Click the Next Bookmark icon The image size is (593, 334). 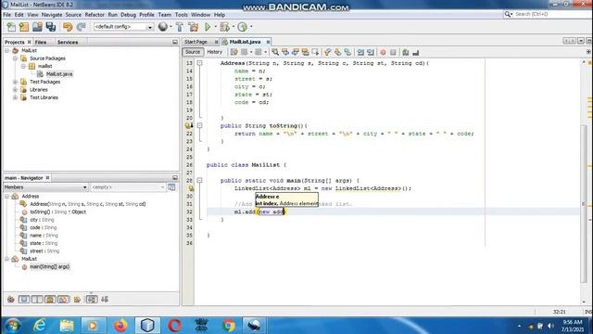337,52
